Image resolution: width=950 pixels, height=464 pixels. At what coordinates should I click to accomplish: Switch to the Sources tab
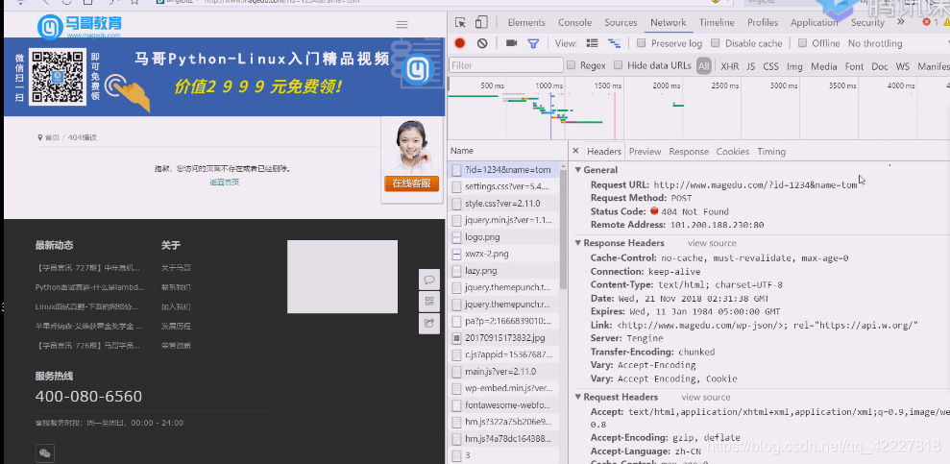coord(621,22)
